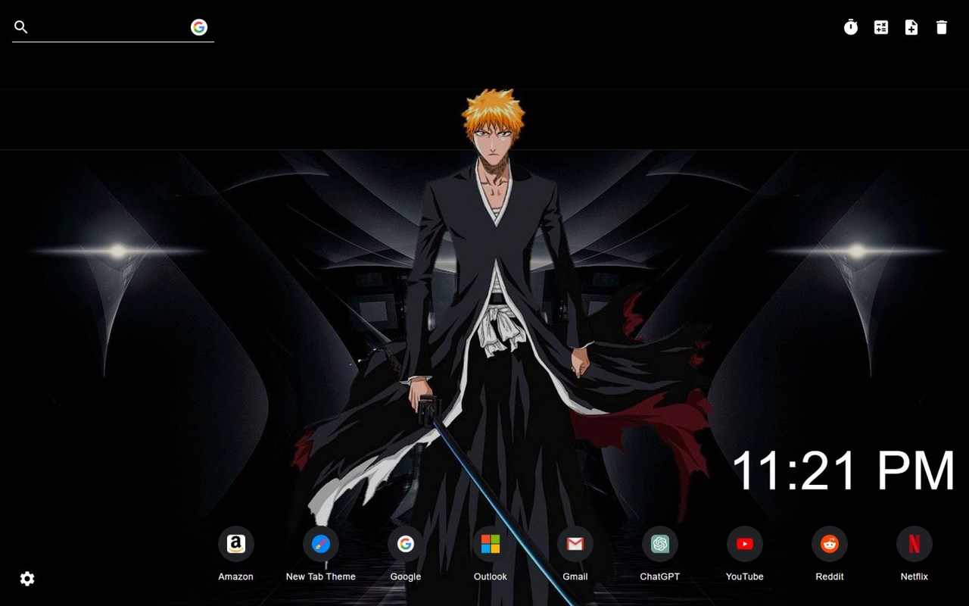Open the Reddit shortcut icon
The height and width of the screenshot is (606, 969).
pos(830,544)
